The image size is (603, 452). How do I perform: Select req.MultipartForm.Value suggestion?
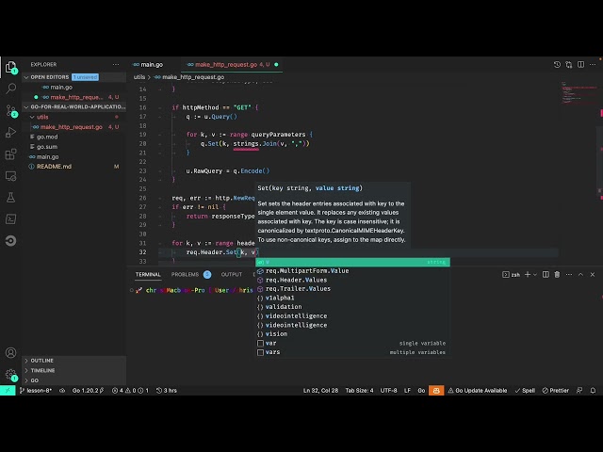(x=352, y=271)
